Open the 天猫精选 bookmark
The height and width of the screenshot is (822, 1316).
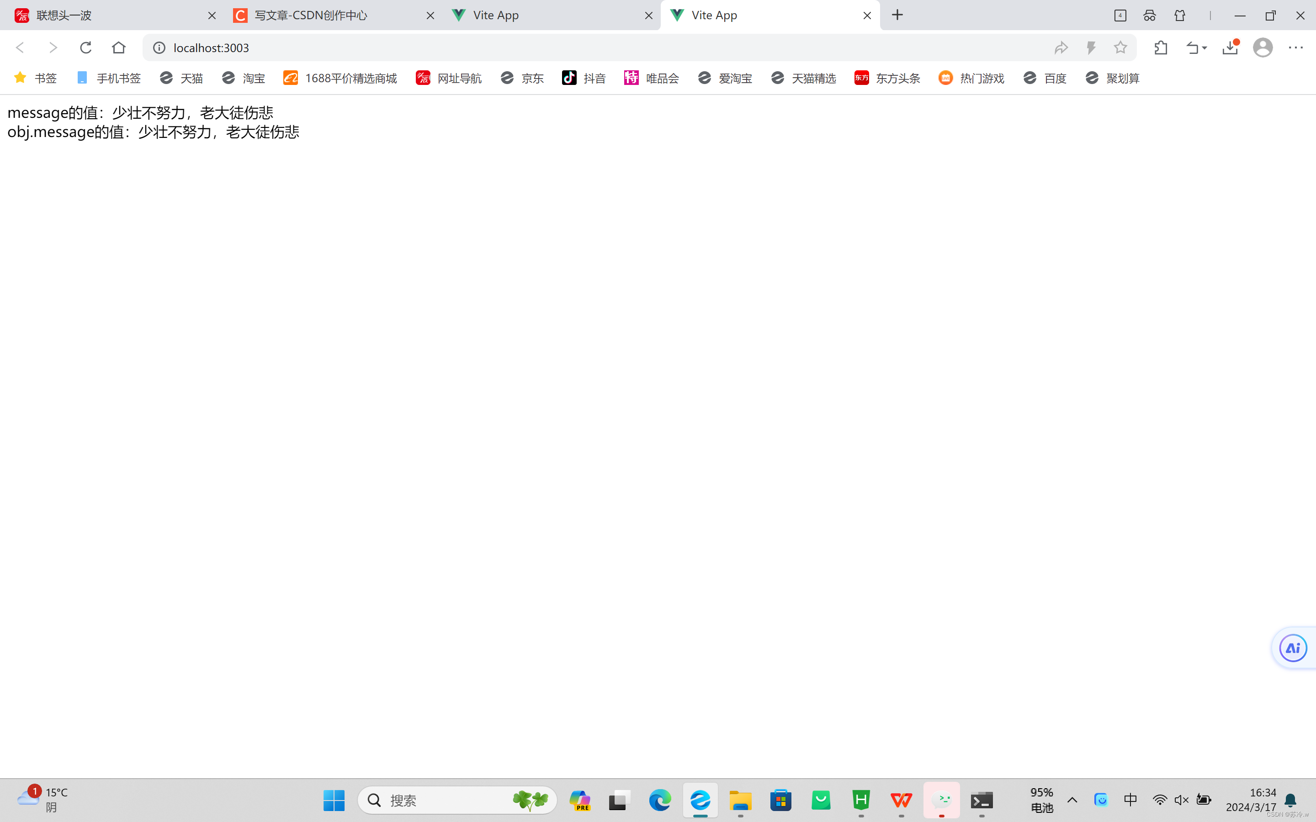[x=804, y=78]
